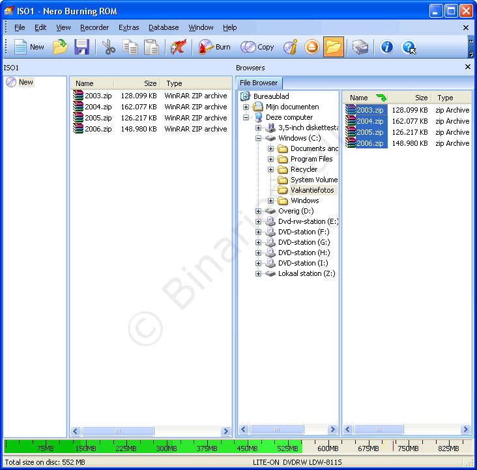Click 2005.zip in the file browser
The image size is (477, 470).
coord(370,132)
